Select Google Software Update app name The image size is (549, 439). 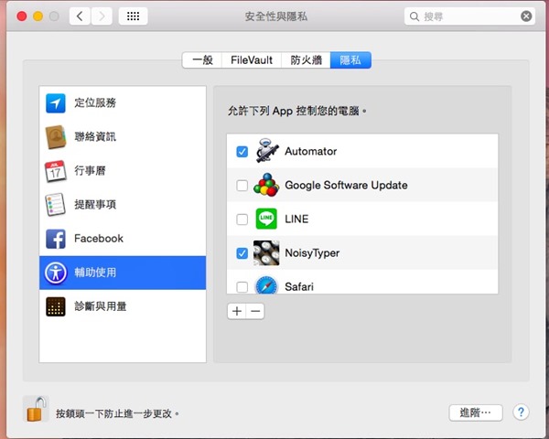point(346,185)
